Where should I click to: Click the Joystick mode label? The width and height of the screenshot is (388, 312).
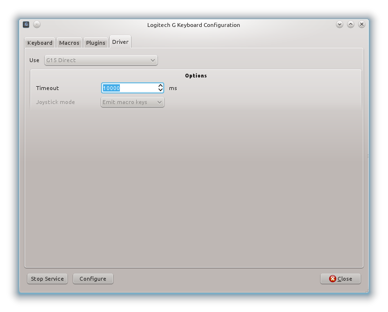pos(55,102)
